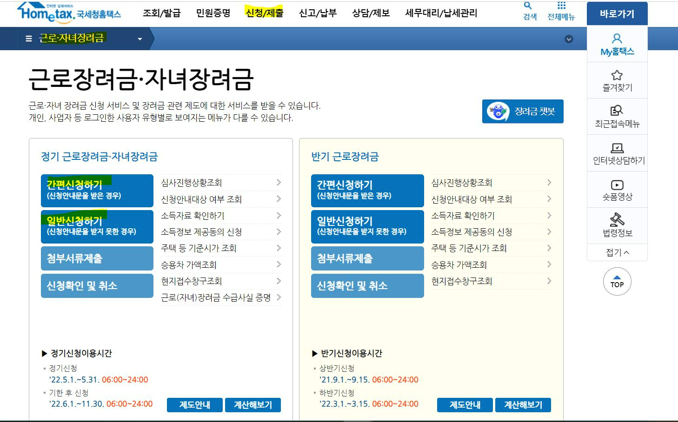Open 현지접수창구조회 in the 반기 list
The height and width of the screenshot is (422, 678).
point(491,281)
